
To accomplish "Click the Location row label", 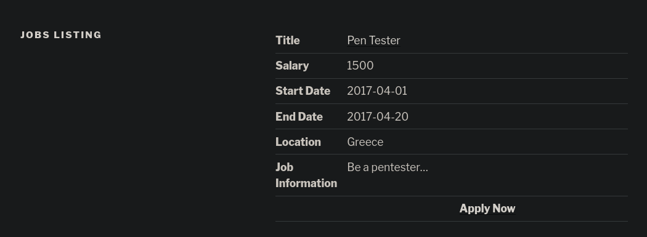I will pyautogui.click(x=298, y=142).
